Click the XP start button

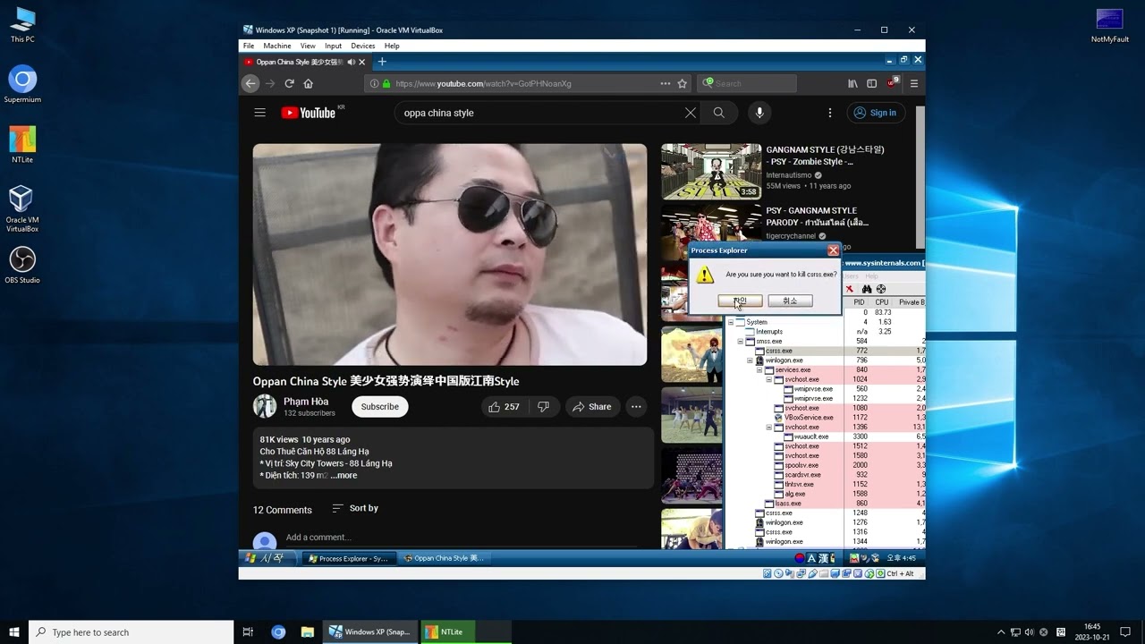(x=265, y=558)
